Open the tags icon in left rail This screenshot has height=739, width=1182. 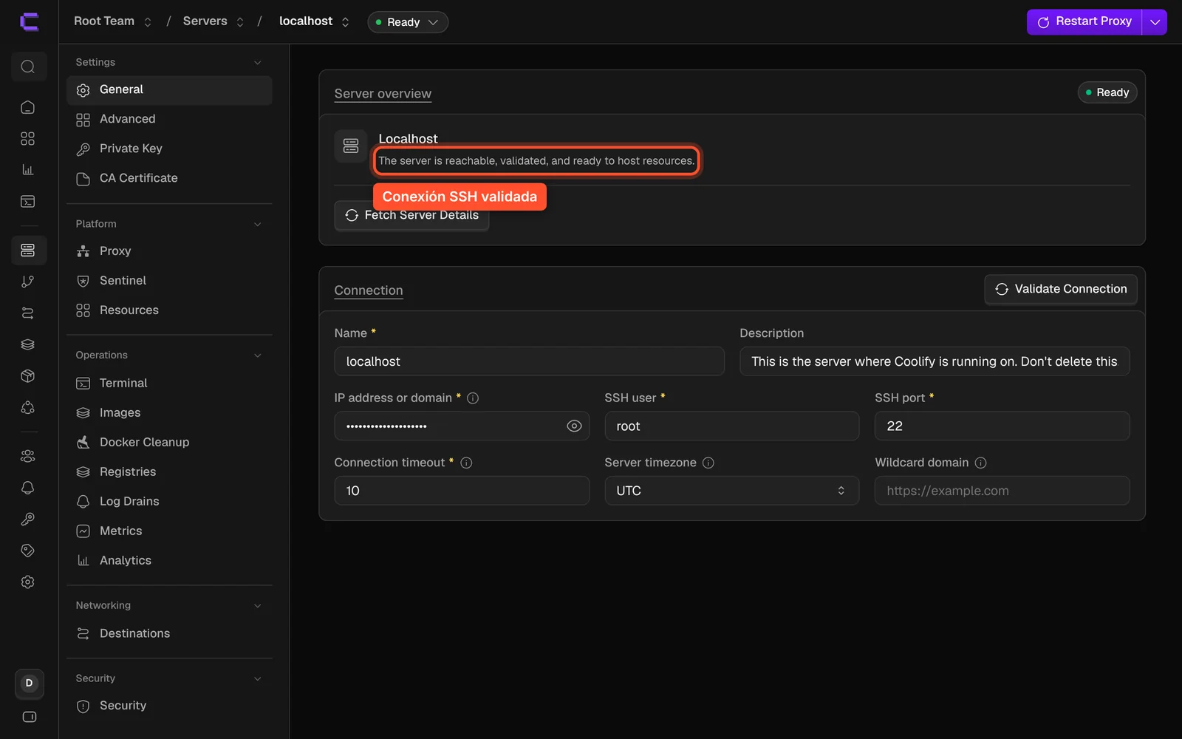[28, 551]
